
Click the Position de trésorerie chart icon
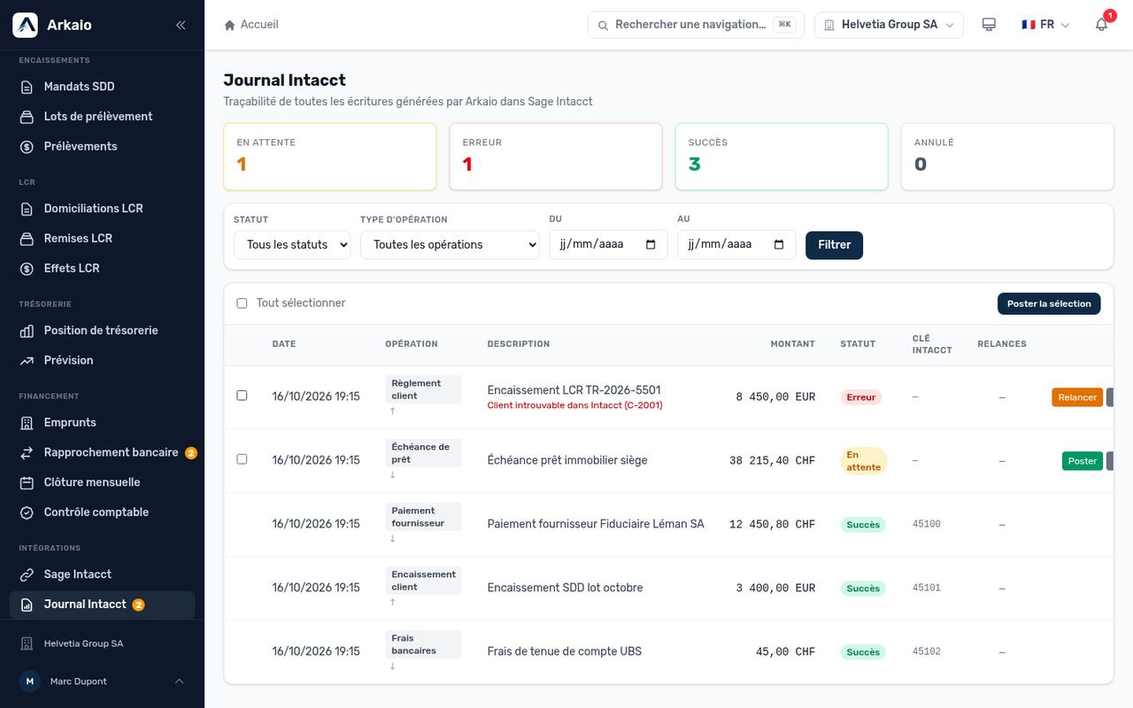27,331
